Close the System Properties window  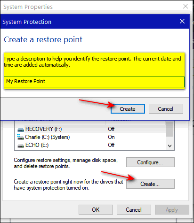pyautogui.click(x=186, y=6)
